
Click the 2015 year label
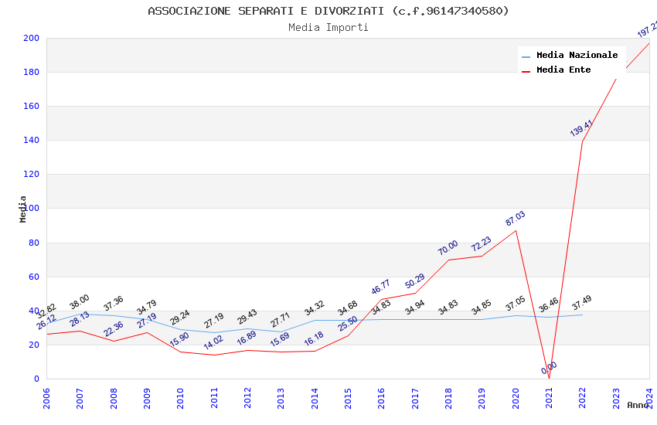tap(348, 398)
